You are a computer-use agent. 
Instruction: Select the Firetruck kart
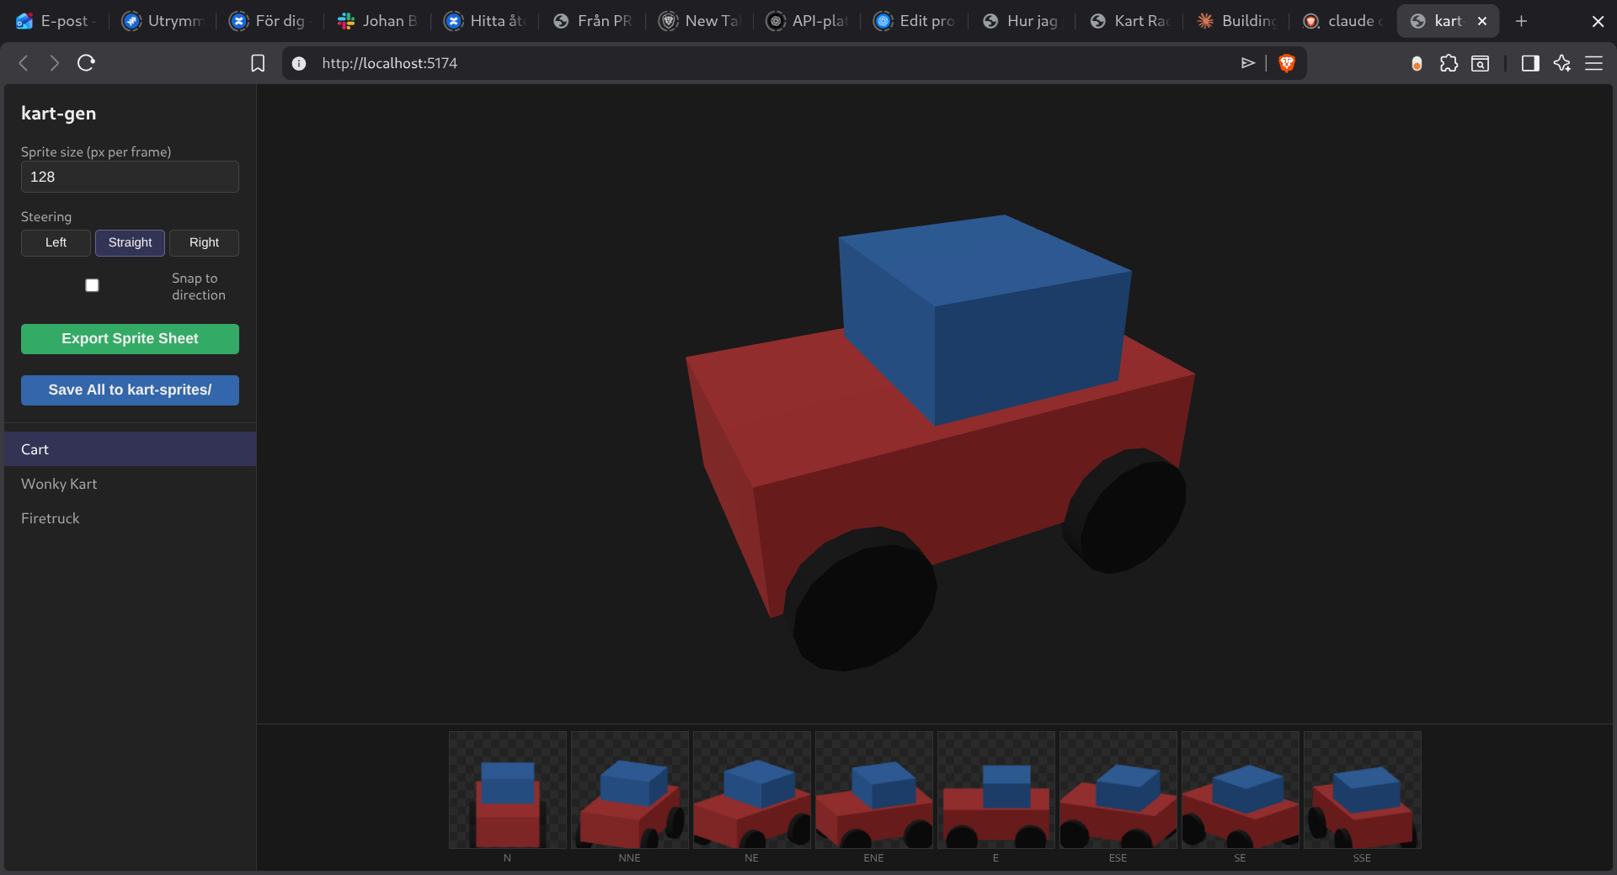(51, 518)
